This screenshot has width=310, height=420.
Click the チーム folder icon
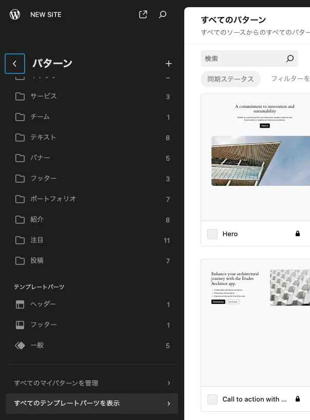(x=20, y=117)
